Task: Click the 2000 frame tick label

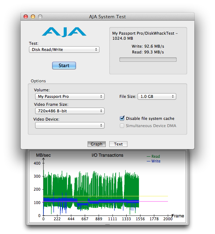Action: pos(168,219)
